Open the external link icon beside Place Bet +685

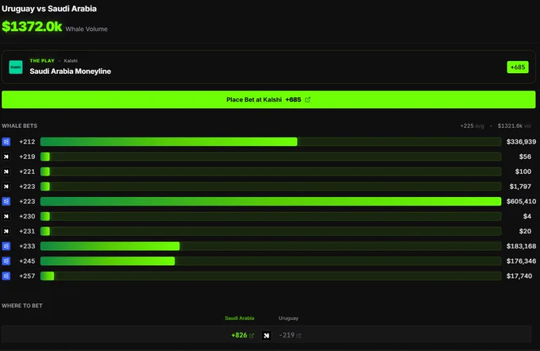(307, 99)
